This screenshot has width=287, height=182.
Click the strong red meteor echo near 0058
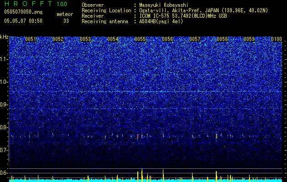[216, 136]
